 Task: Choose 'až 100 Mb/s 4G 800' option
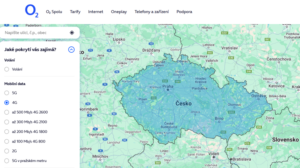tap(7, 141)
